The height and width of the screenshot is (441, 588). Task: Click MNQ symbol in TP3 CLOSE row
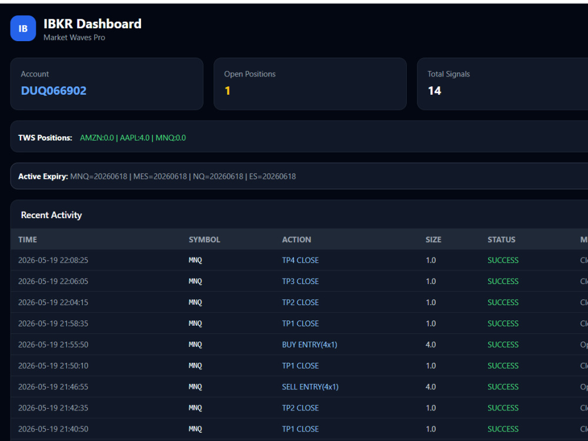click(195, 281)
